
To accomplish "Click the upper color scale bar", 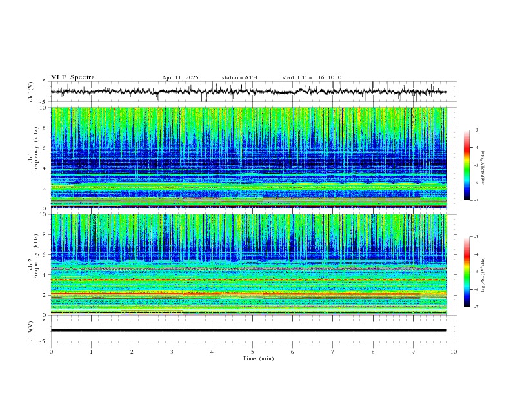I will [467, 165].
